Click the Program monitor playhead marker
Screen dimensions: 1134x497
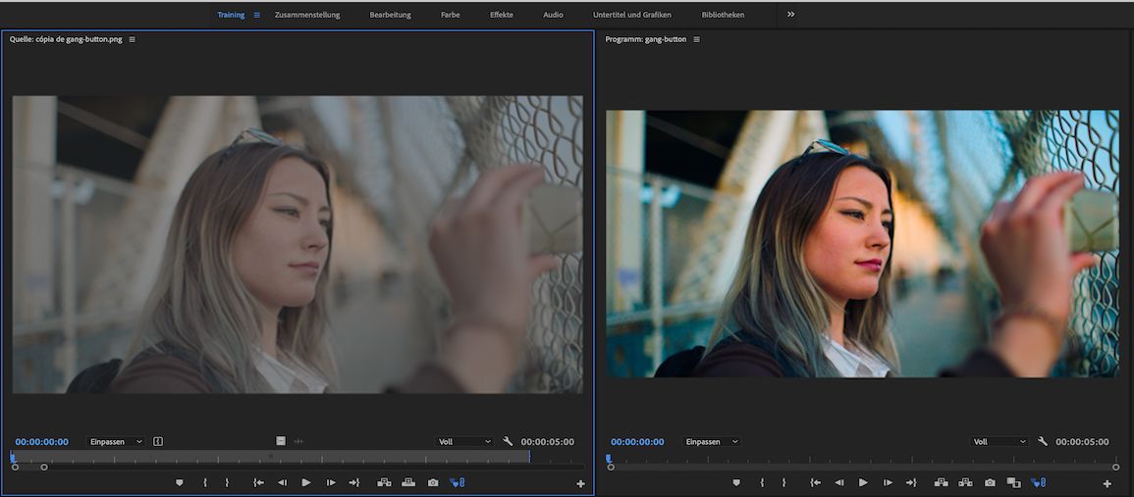coord(608,458)
